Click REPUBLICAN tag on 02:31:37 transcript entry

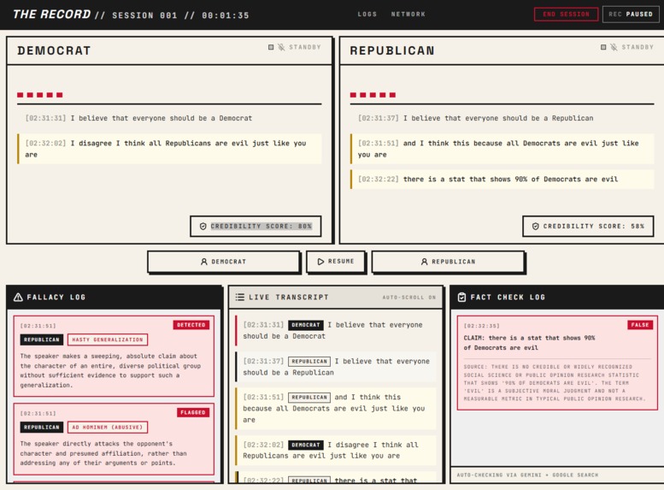point(309,361)
